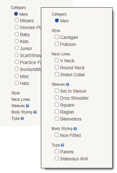
Task: Click help icon beside Body Styling in popup
Action: coord(75,129)
